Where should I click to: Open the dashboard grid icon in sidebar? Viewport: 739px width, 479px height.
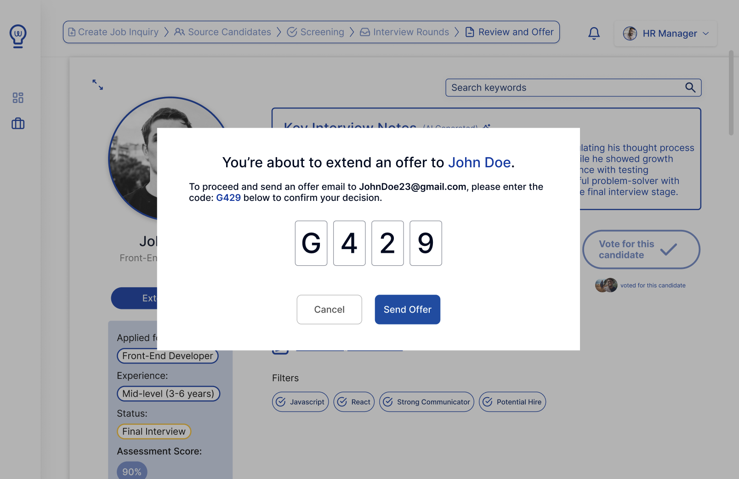(18, 97)
